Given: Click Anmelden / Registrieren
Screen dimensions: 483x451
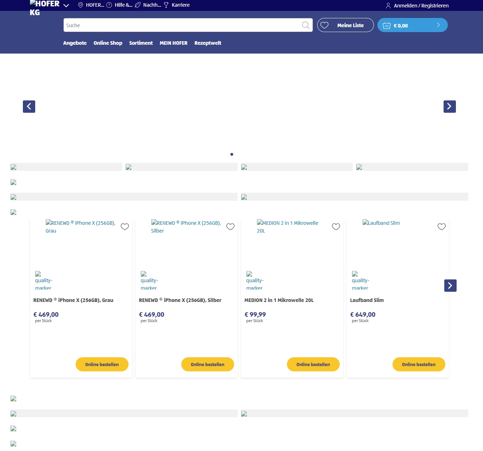Looking at the screenshot, I should click(x=421, y=6).
